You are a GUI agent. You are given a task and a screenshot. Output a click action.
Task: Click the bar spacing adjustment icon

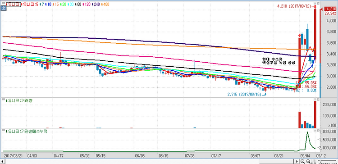[313, 161]
